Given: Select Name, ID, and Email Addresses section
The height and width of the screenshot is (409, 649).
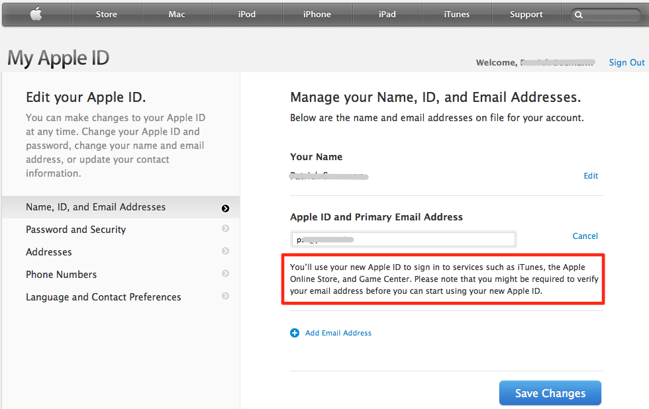Looking at the screenshot, I should (121, 207).
